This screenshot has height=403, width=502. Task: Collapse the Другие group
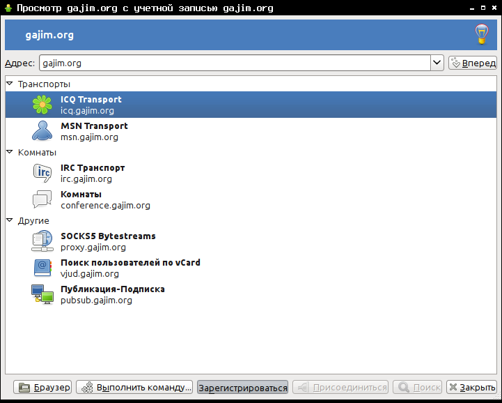[10, 220]
